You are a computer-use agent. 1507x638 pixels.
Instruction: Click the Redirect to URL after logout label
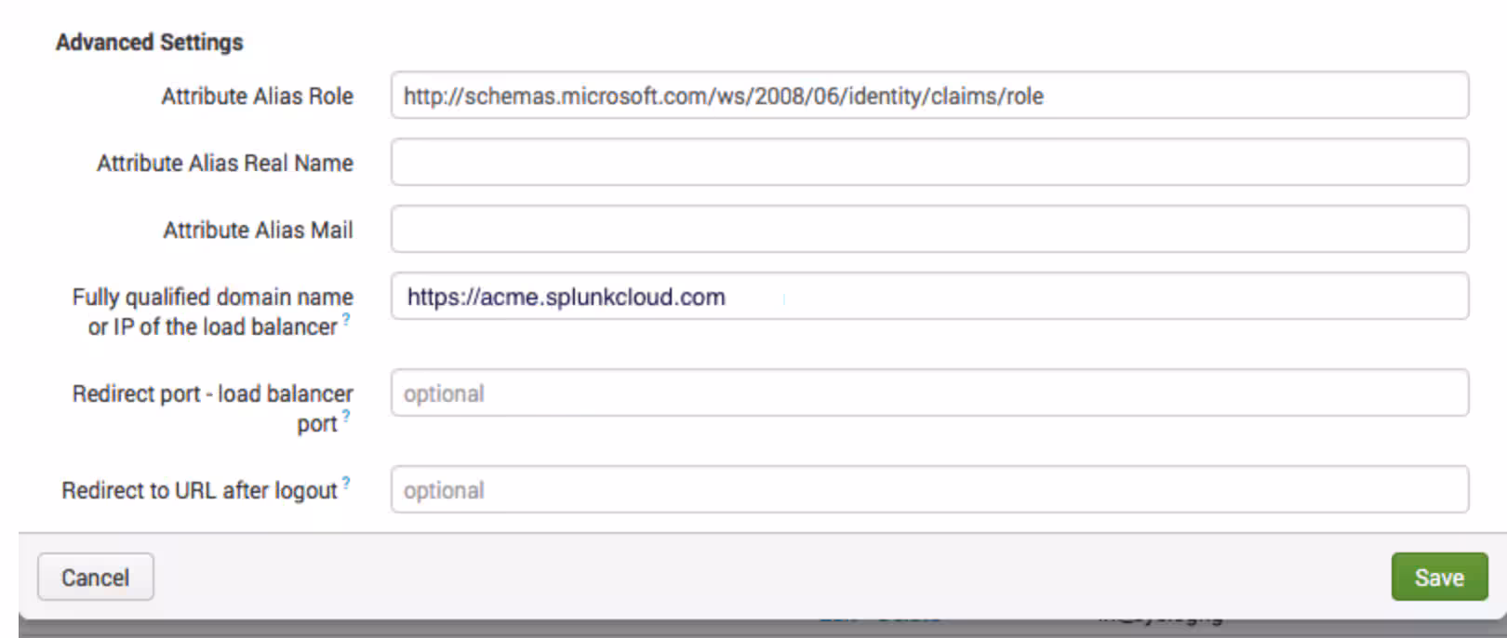click(199, 491)
